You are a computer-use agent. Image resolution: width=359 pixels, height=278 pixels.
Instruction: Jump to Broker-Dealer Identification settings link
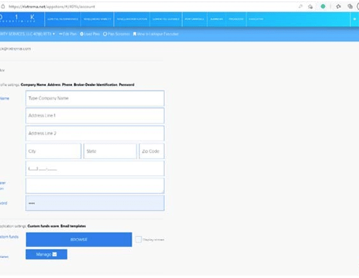pos(96,85)
